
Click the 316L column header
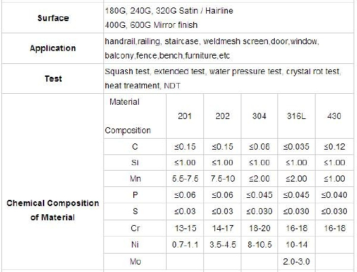pyautogui.click(x=296, y=116)
